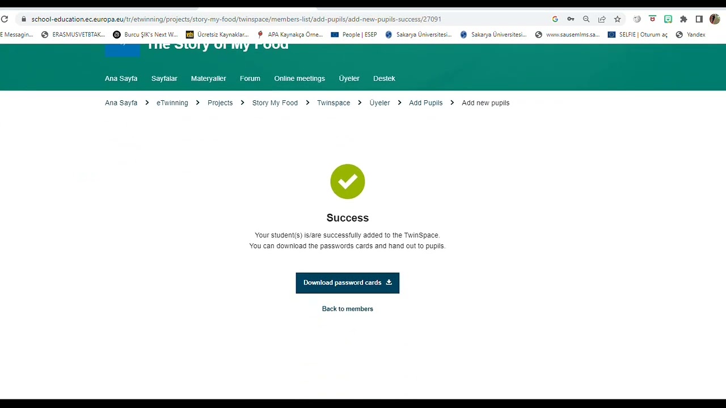The height and width of the screenshot is (408, 726).
Task: Click the eTwinning breadcrumb link
Action: coord(172,103)
